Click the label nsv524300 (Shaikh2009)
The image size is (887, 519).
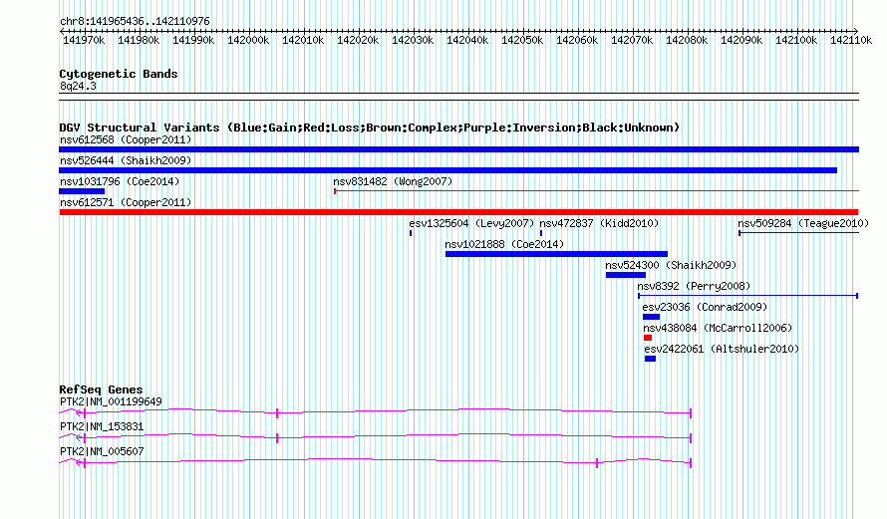point(671,265)
